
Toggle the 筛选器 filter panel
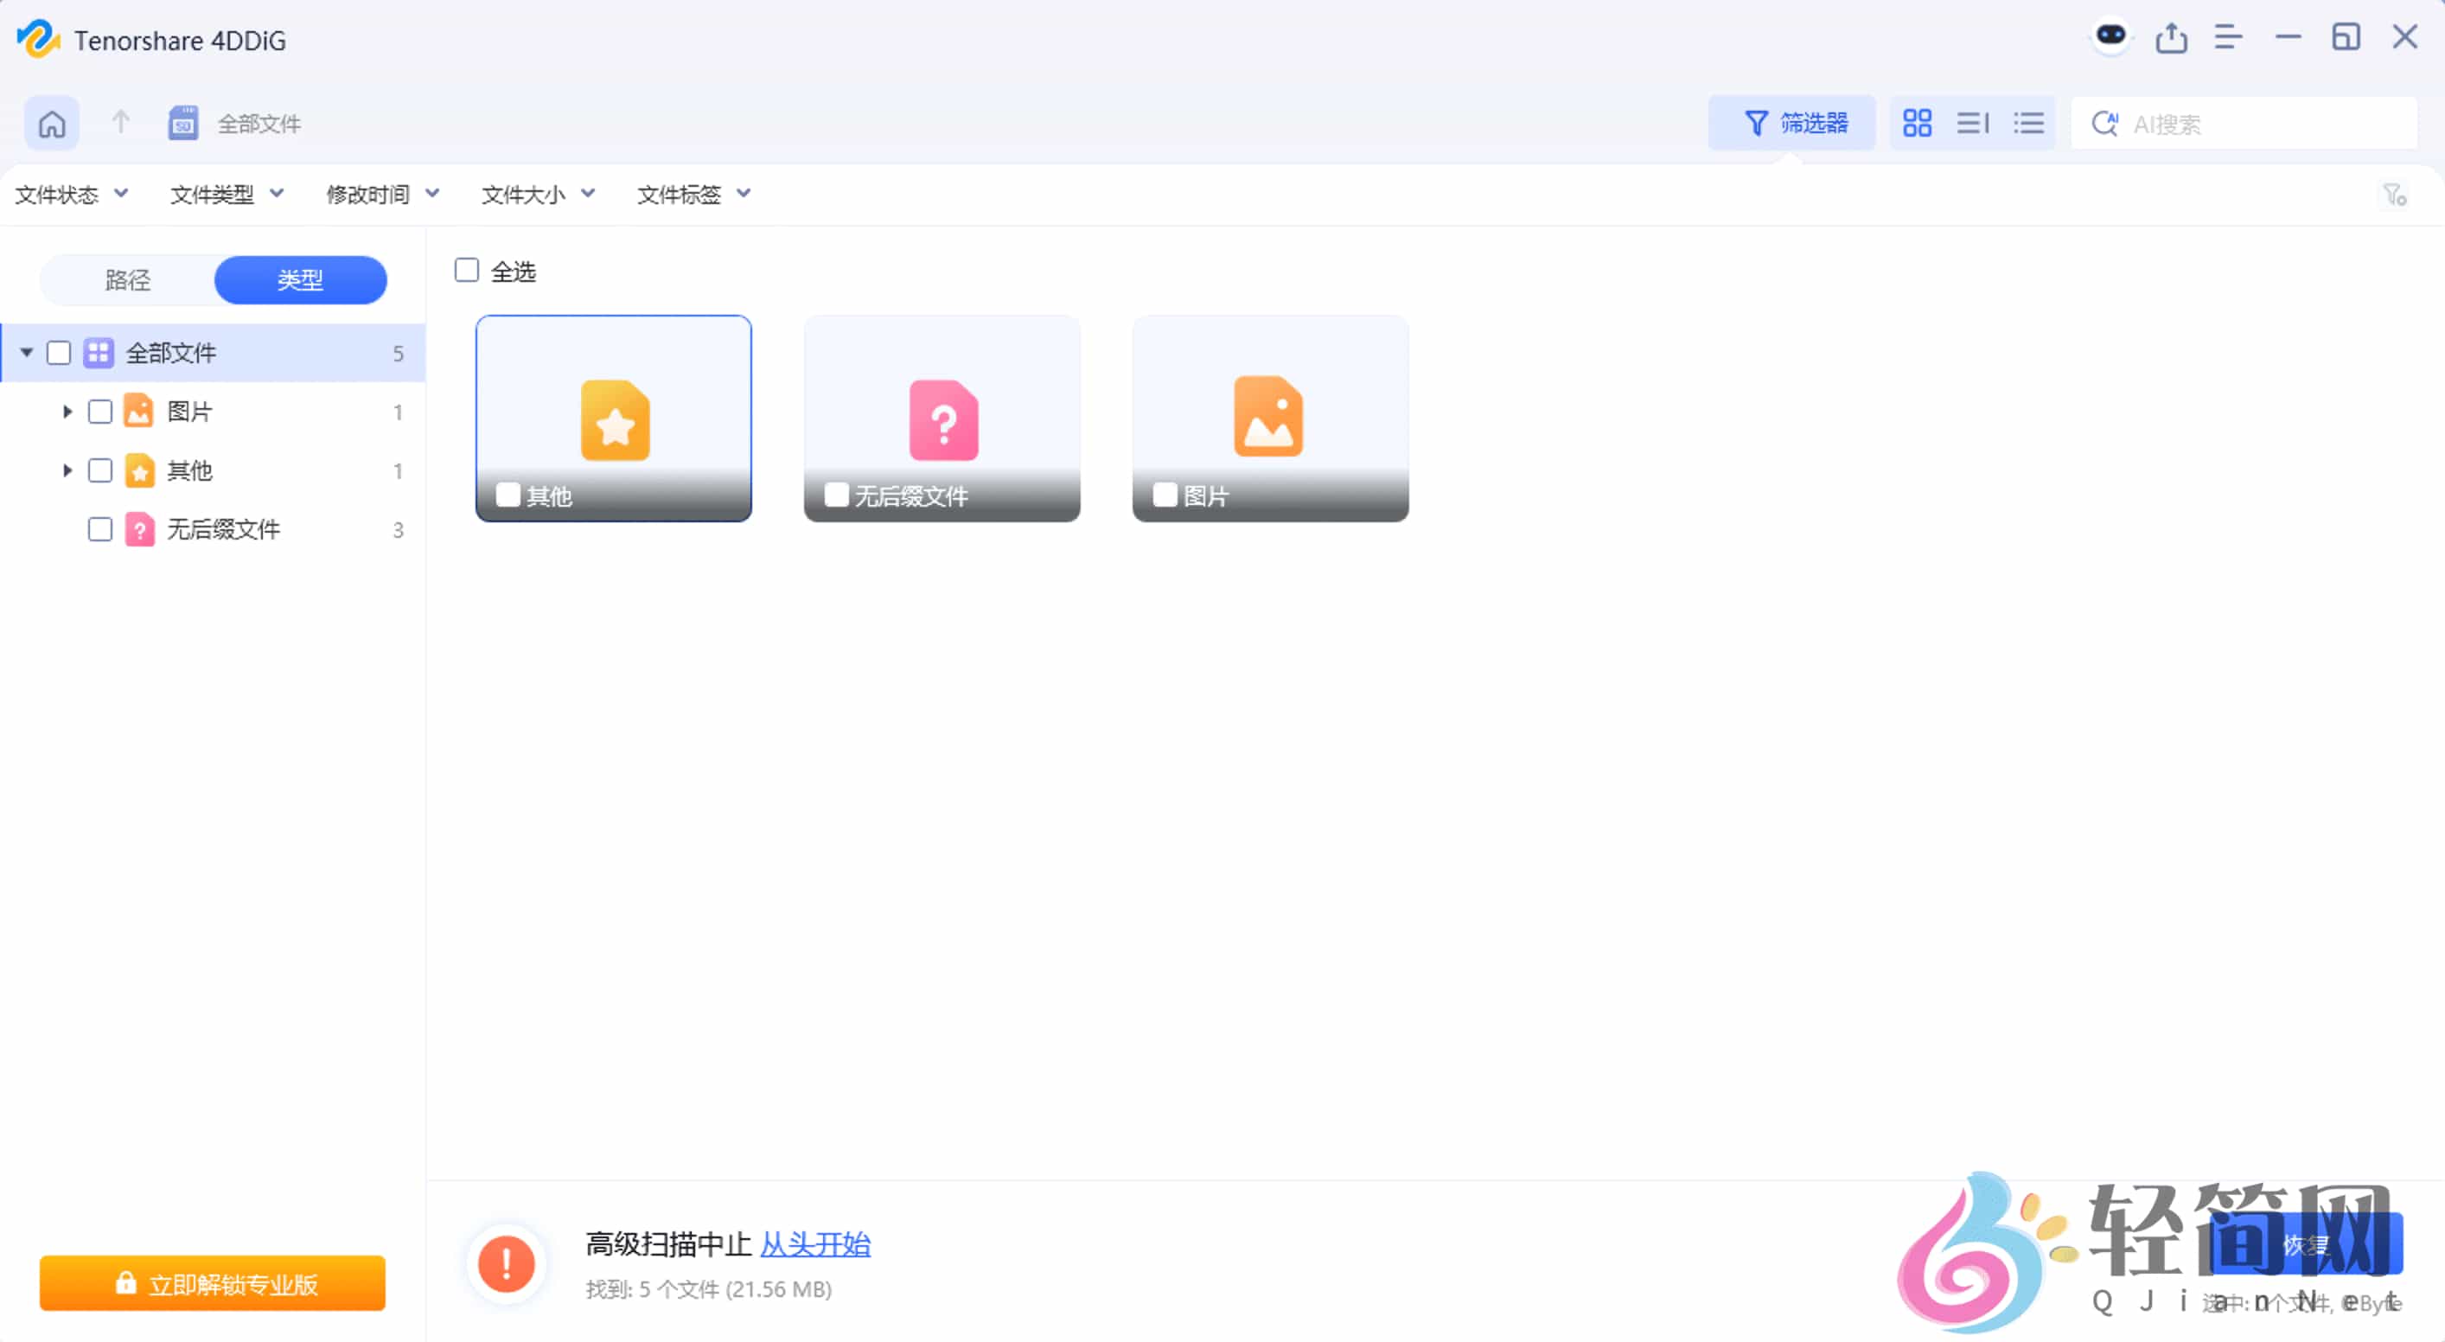click(x=1792, y=123)
